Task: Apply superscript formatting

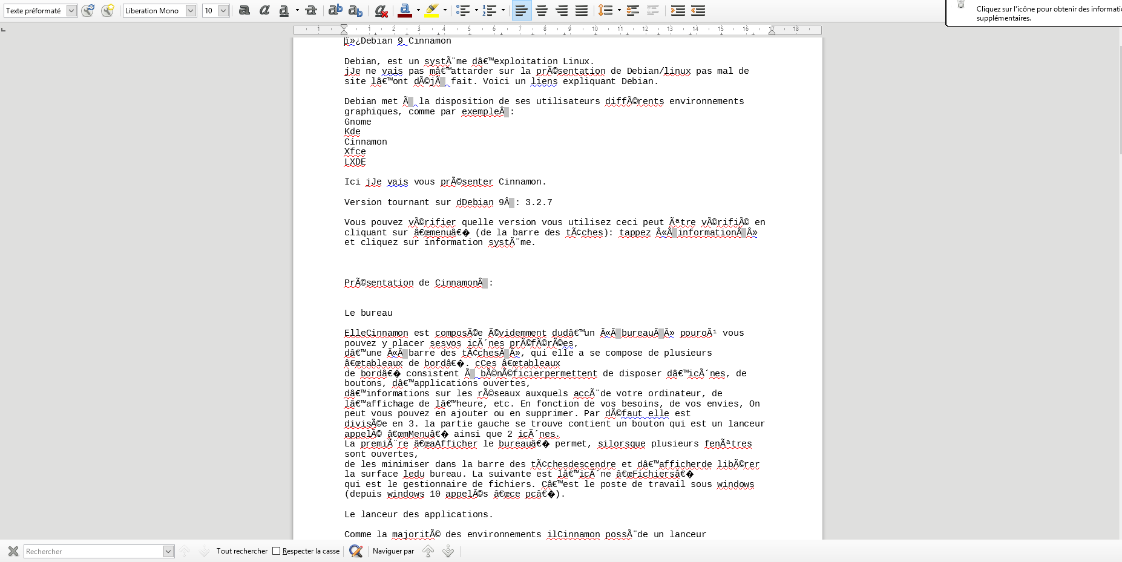Action: click(x=335, y=10)
